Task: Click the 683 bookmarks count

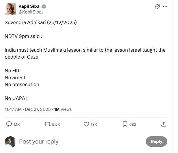Action: pyautogui.click(x=133, y=124)
